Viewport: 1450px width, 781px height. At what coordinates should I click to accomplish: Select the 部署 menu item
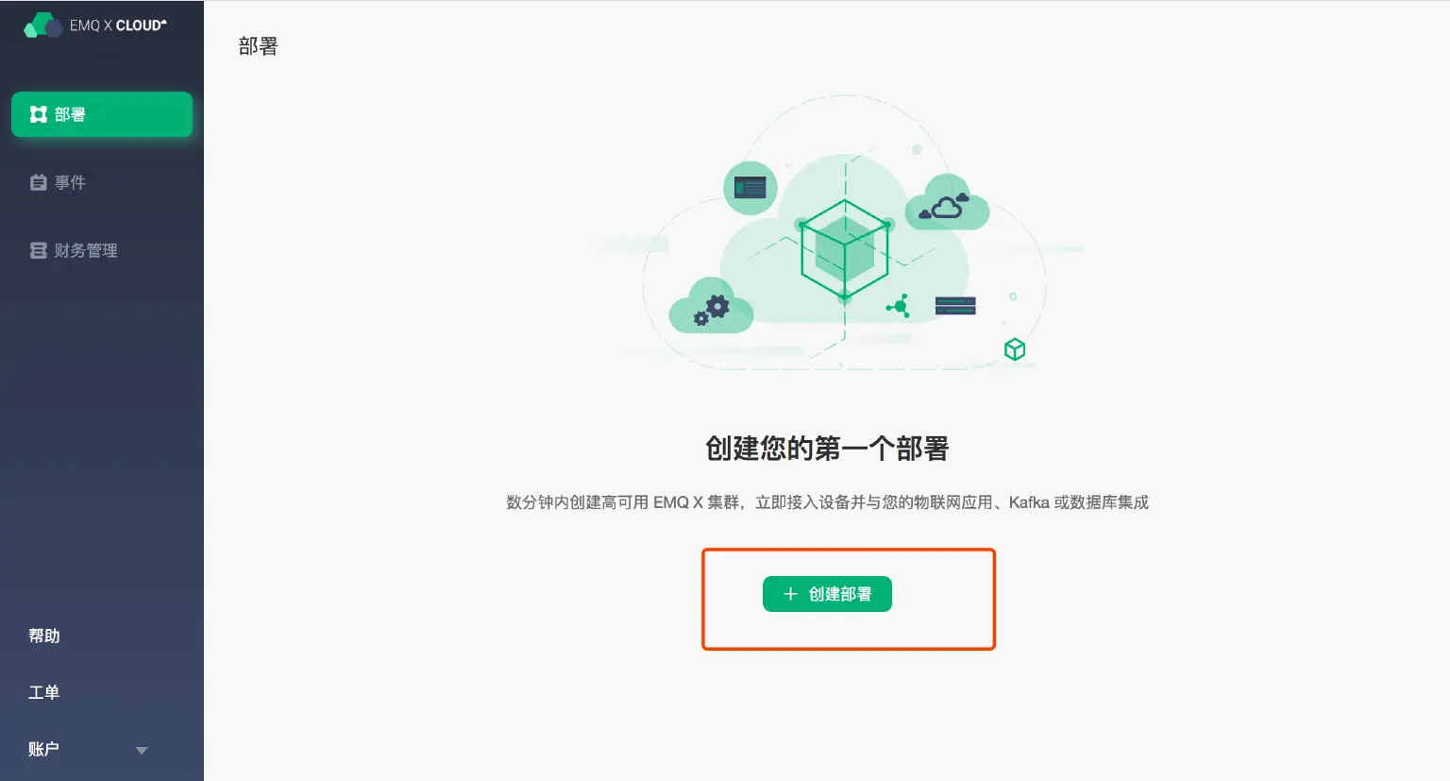point(102,114)
